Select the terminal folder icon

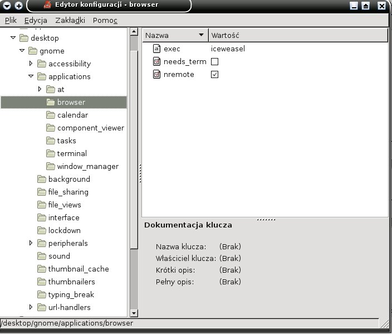point(51,153)
